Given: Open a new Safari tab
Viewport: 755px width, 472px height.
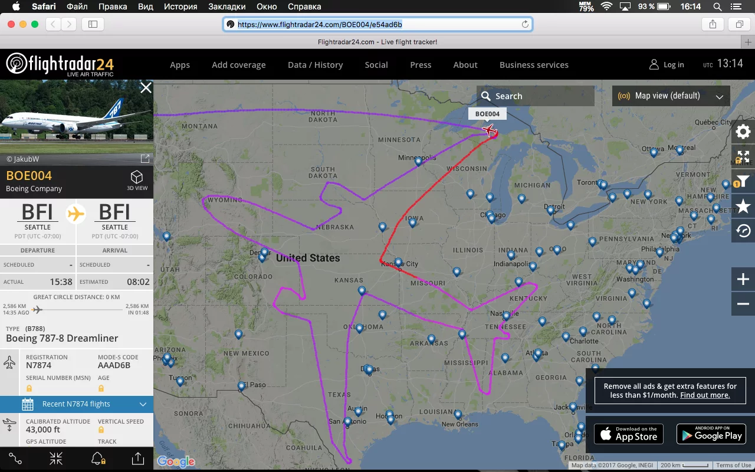Looking at the screenshot, I should (x=749, y=42).
